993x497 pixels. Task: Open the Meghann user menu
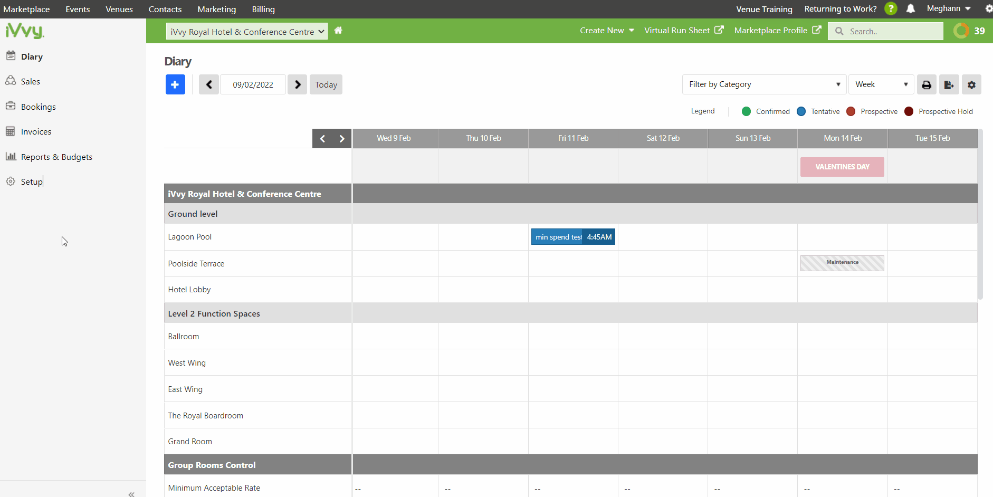pyautogui.click(x=949, y=8)
